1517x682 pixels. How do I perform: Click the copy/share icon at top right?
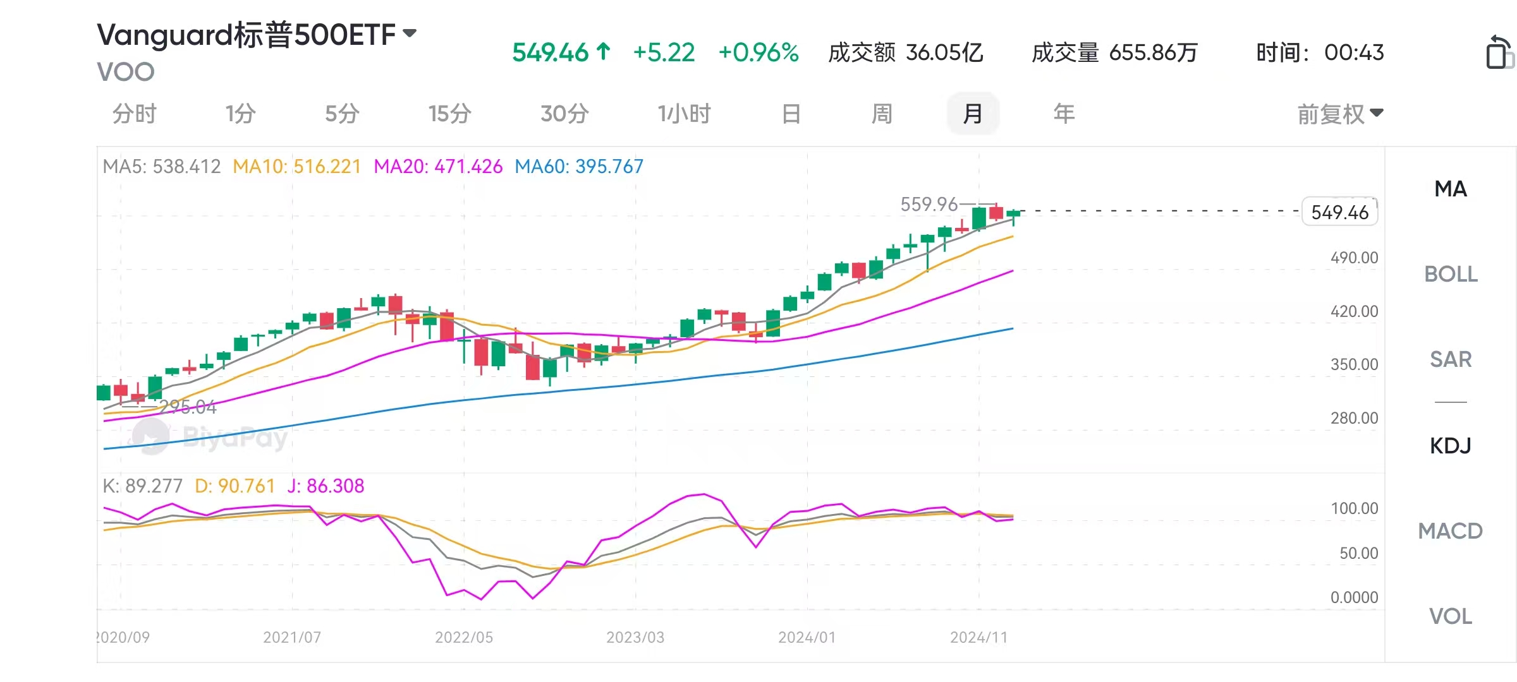[x=1499, y=52]
